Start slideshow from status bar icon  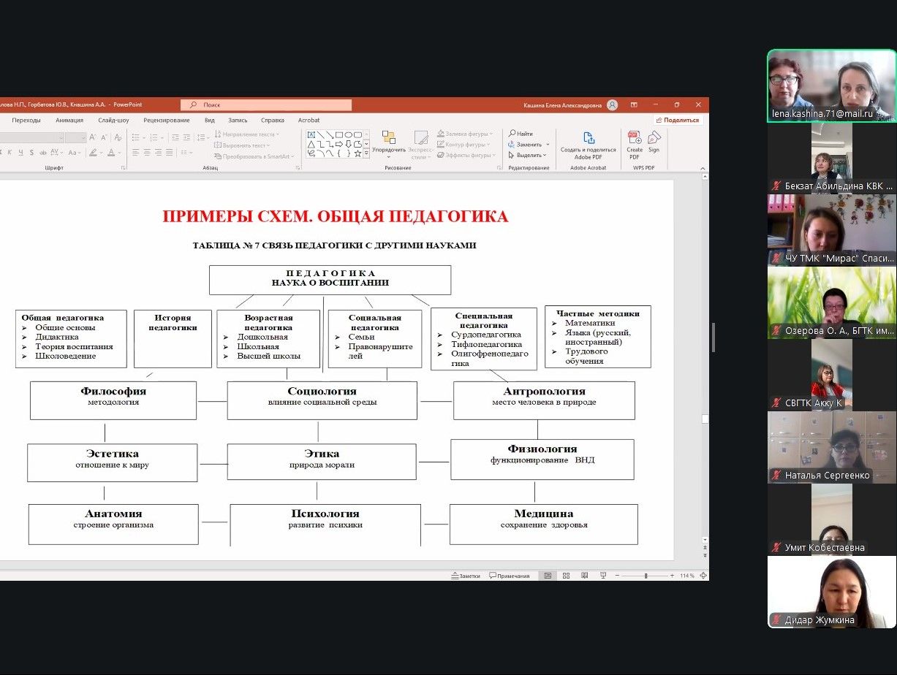(x=602, y=576)
